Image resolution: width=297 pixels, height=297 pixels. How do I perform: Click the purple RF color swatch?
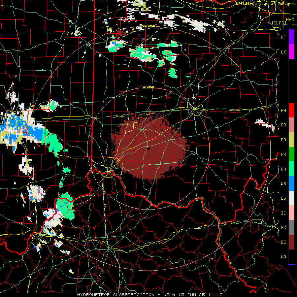[291, 37]
